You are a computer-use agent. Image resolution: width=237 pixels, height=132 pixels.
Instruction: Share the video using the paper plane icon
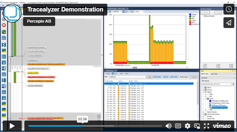(x=229, y=23)
